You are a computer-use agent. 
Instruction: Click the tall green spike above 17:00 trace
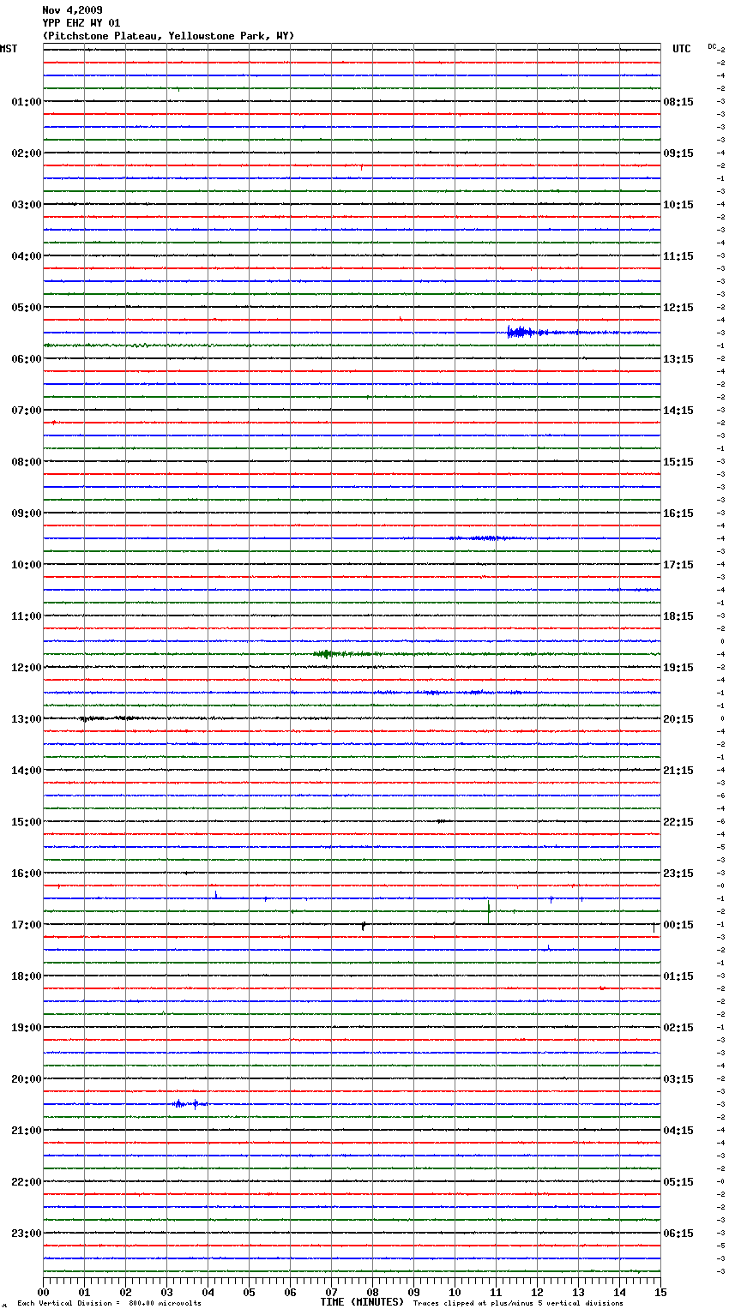[x=488, y=910]
